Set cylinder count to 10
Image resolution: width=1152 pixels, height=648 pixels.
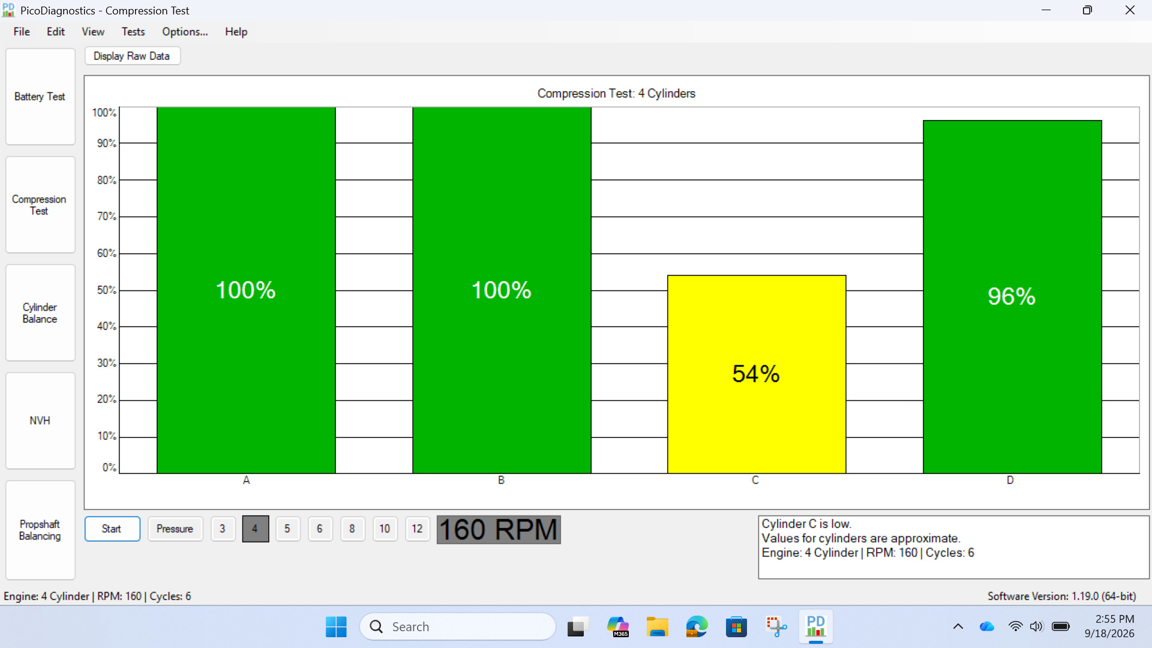385,529
